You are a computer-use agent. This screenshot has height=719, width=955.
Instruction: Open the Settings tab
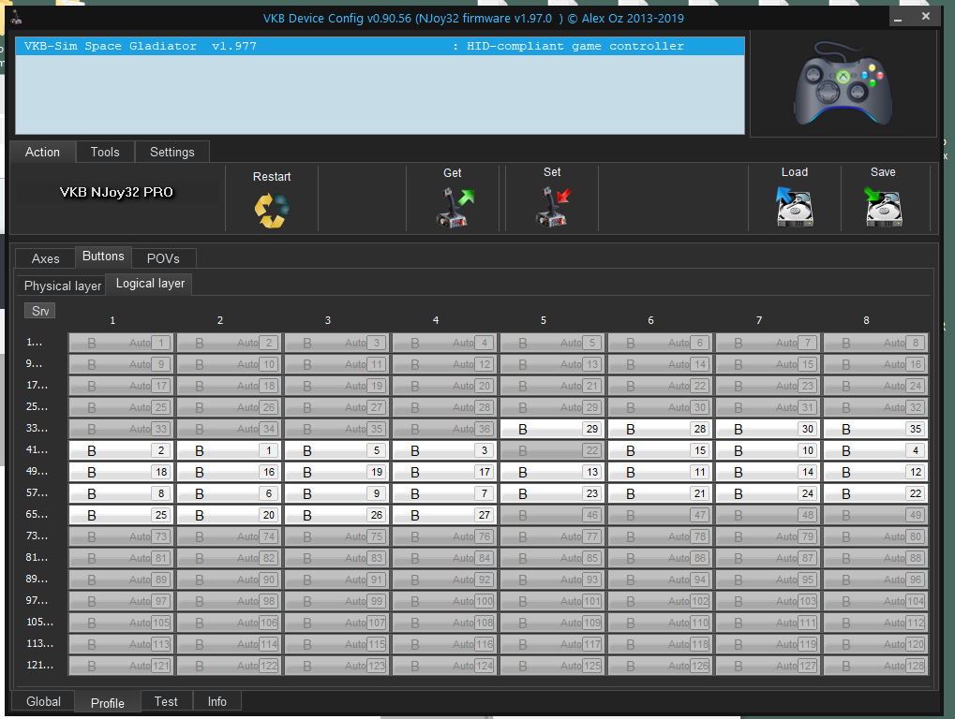172,152
